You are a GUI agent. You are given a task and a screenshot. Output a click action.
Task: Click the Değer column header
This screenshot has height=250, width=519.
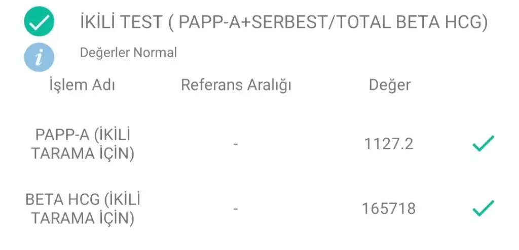click(390, 86)
